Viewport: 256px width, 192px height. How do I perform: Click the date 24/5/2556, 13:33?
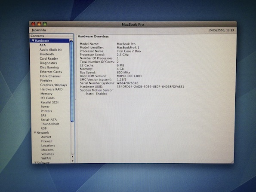pyautogui.click(x=222, y=30)
